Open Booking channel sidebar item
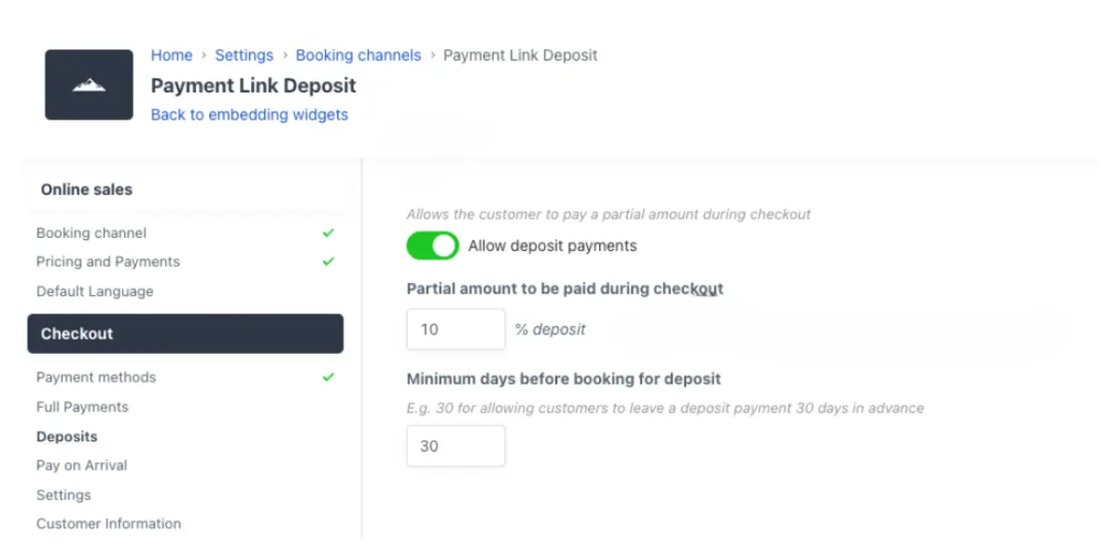Image resolution: width=1120 pixels, height=560 pixels. click(x=91, y=233)
